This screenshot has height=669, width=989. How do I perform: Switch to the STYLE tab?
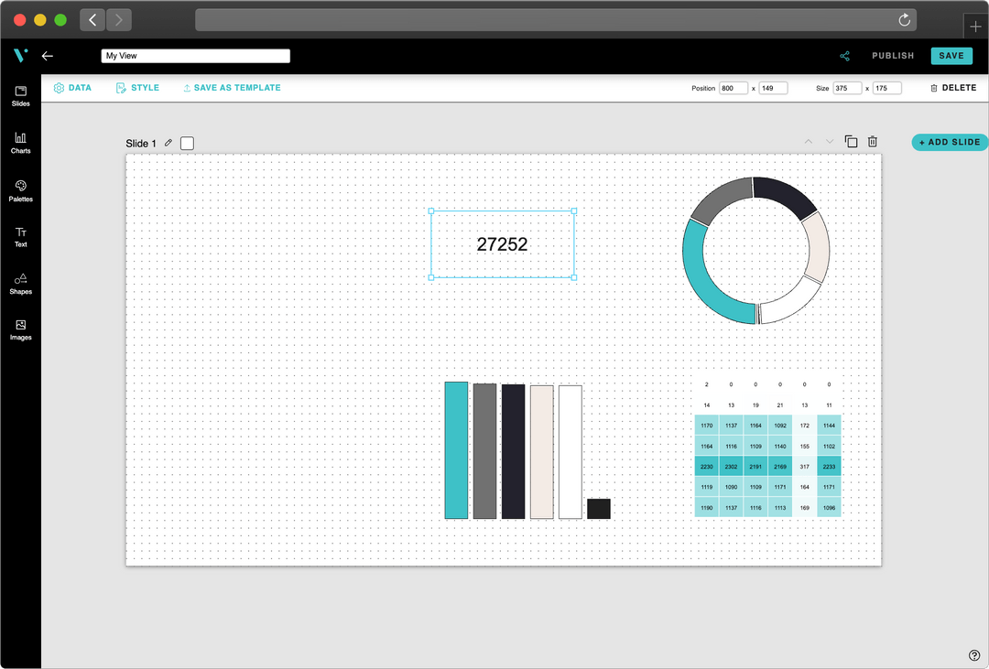coord(137,87)
